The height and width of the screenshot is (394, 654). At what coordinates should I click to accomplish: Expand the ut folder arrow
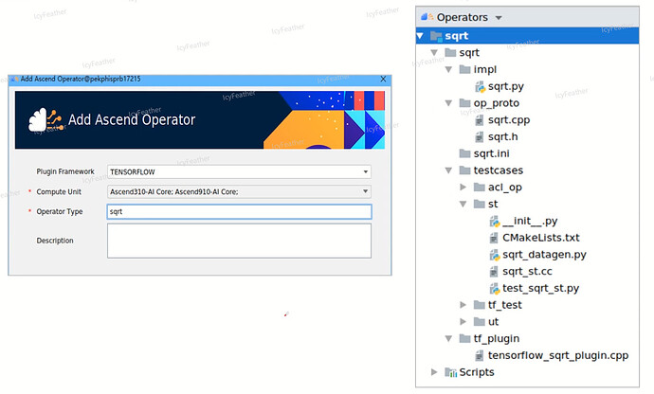pos(463,322)
